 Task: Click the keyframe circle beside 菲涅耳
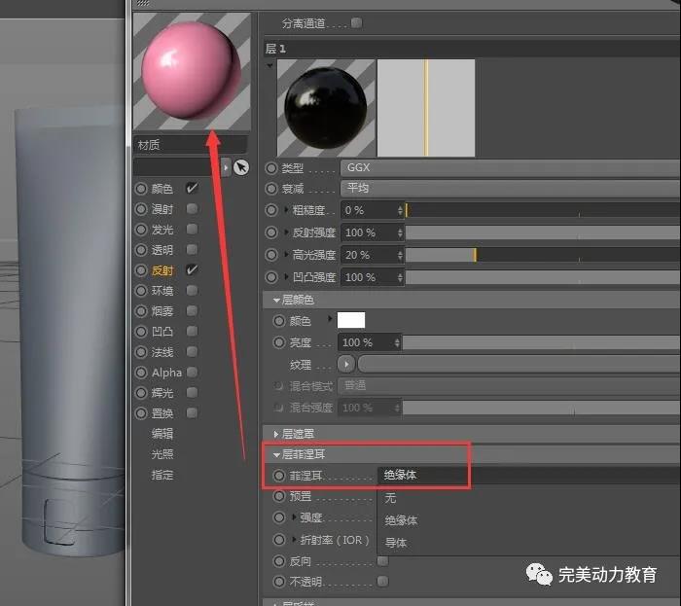[x=280, y=476]
